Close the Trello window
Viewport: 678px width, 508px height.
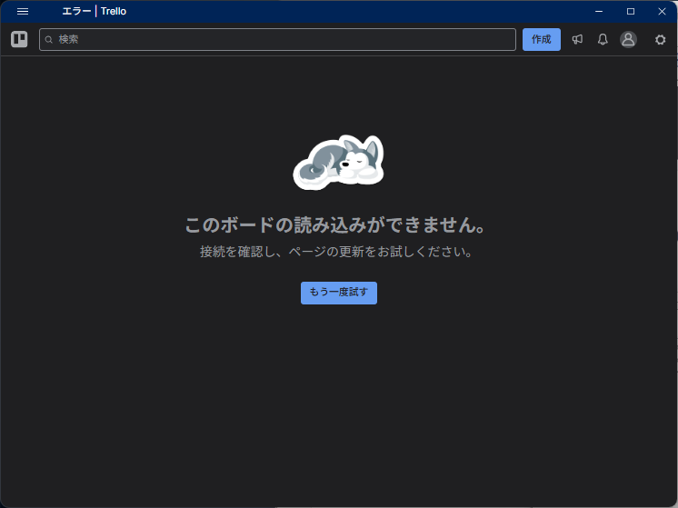click(662, 12)
